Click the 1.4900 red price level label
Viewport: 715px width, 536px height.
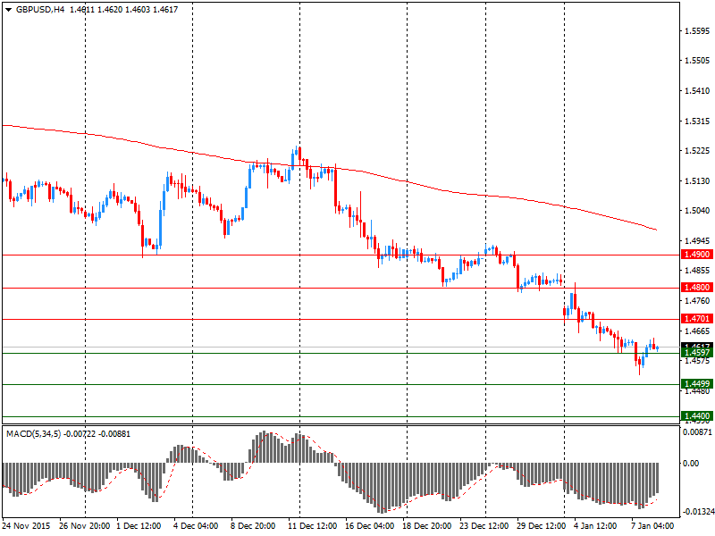click(x=697, y=255)
